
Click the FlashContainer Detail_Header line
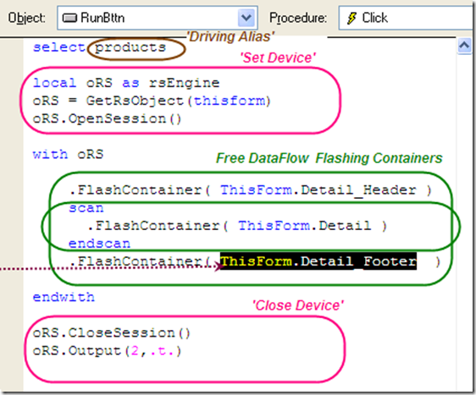point(251,190)
